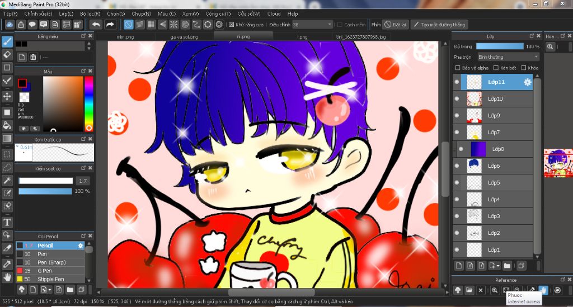Enable the radial snap guide
Image resolution: width=573 pixels, height=307 pixels.
[x=173, y=25]
